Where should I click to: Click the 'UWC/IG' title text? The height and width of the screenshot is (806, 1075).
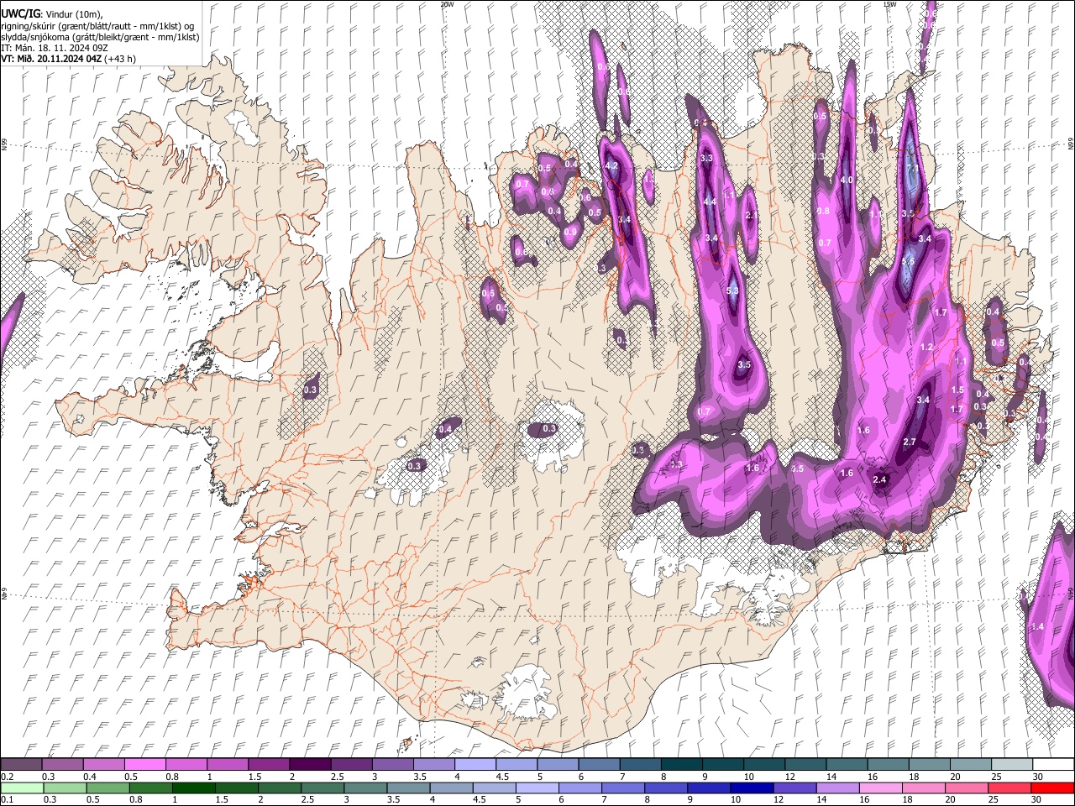click(x=19, y=13)
